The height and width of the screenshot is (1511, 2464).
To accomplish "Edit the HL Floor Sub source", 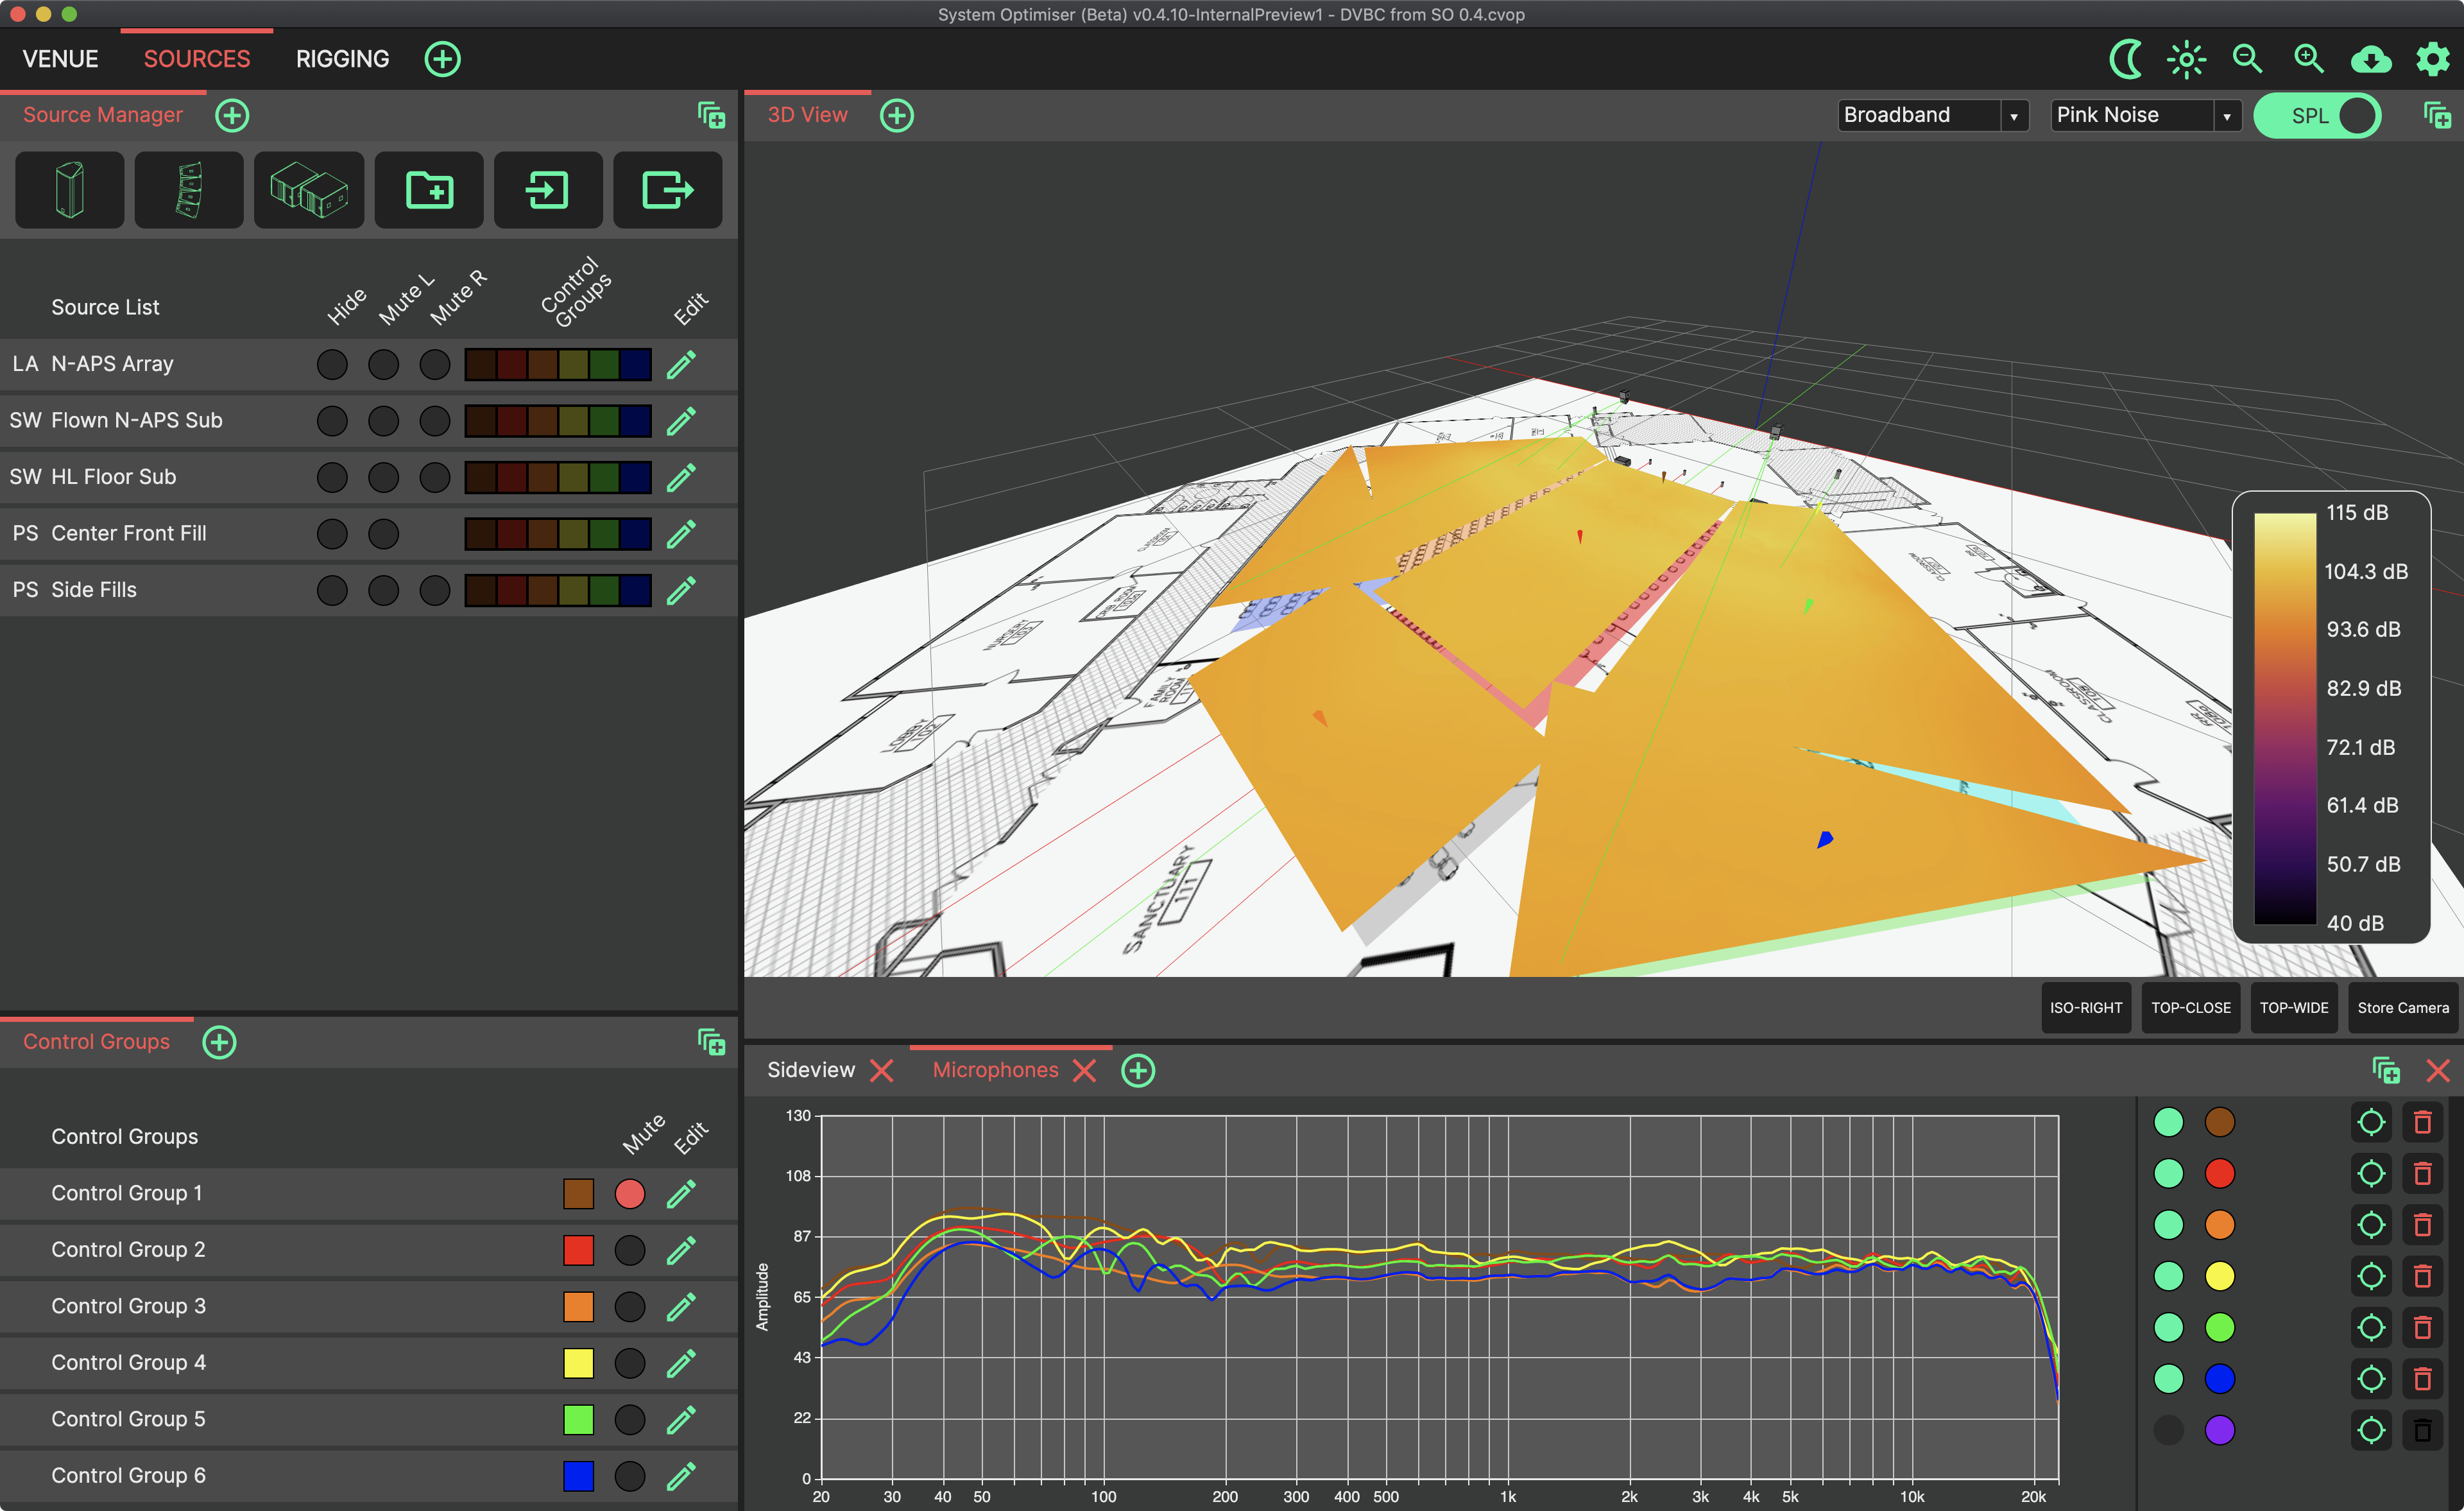I will coord(681,478).
